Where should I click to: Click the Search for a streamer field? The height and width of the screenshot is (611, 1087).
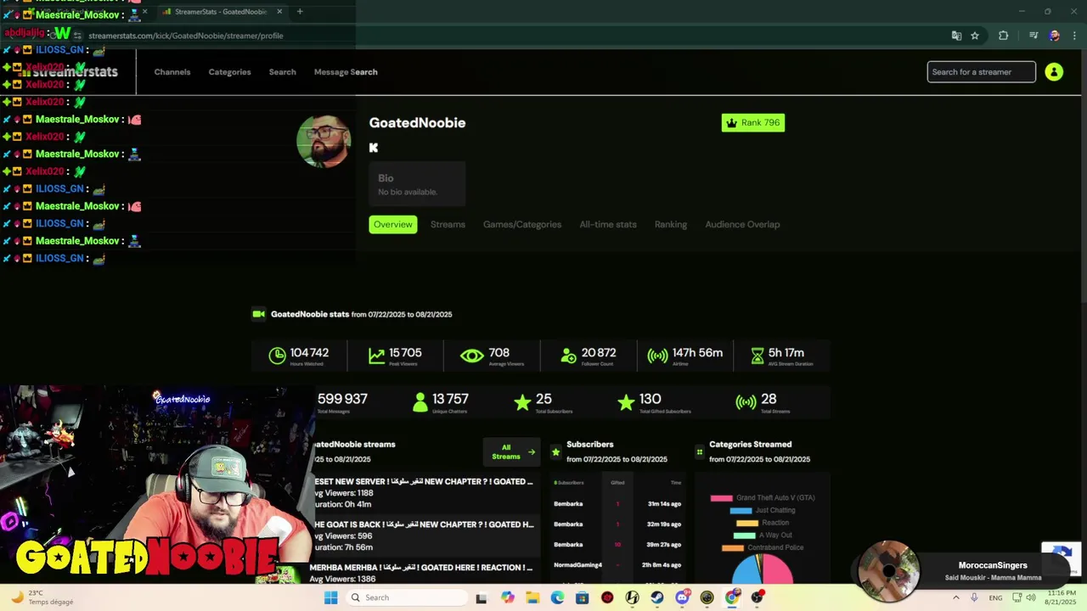coord(981,72)
